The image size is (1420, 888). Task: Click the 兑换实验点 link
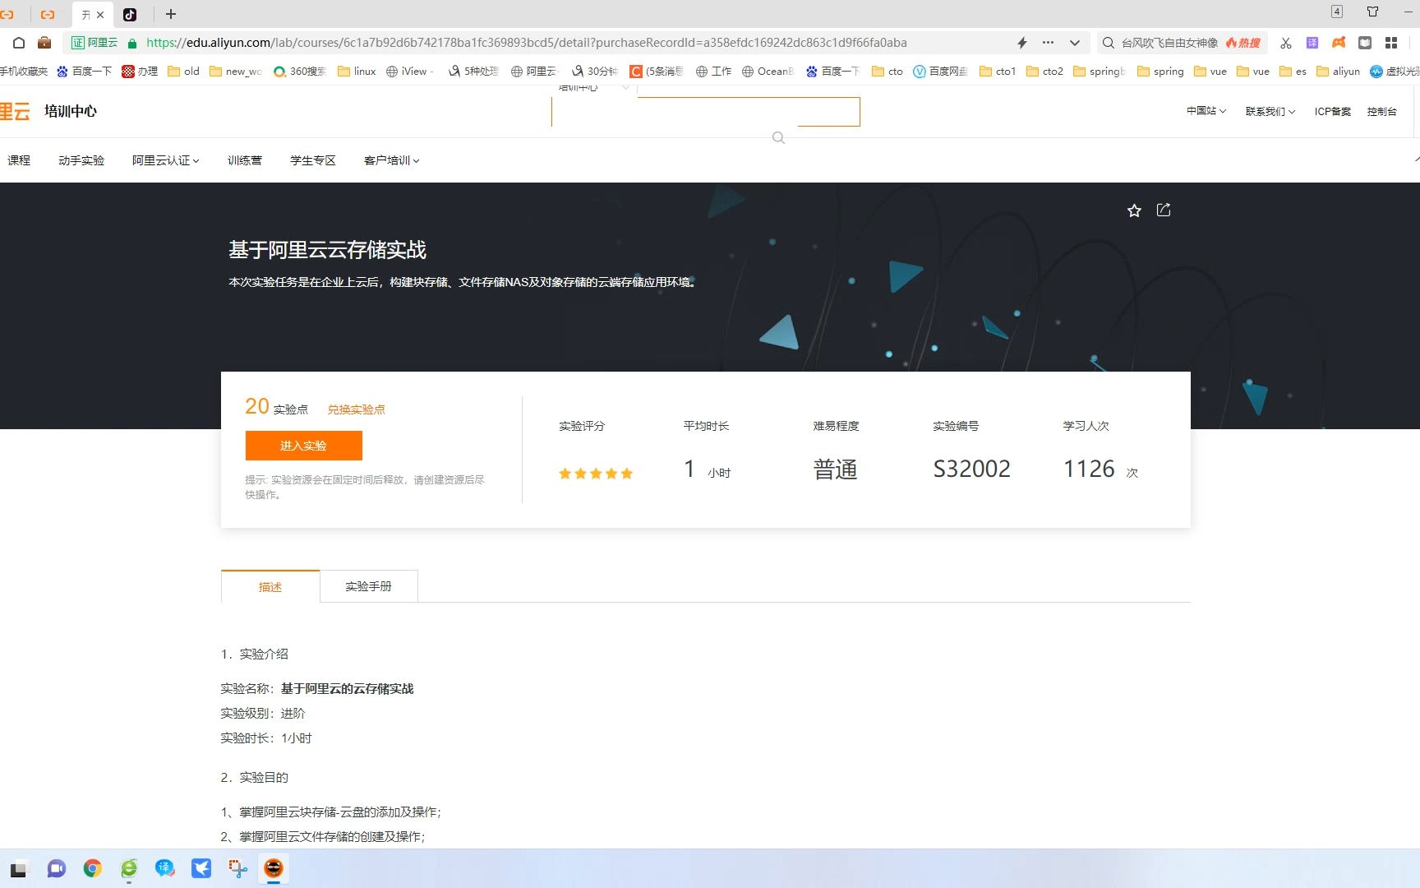pos(357,409)
